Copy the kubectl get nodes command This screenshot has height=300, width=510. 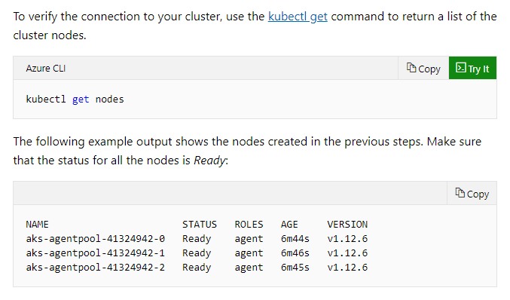tap(423, 69)
